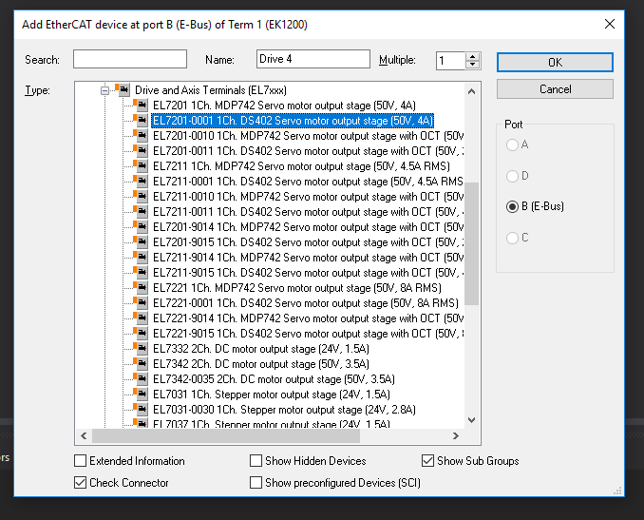The width and height of the screenshot is (644, 520).
Task: Increase the Multiple count with up arrow
Action: pos(473,57)
